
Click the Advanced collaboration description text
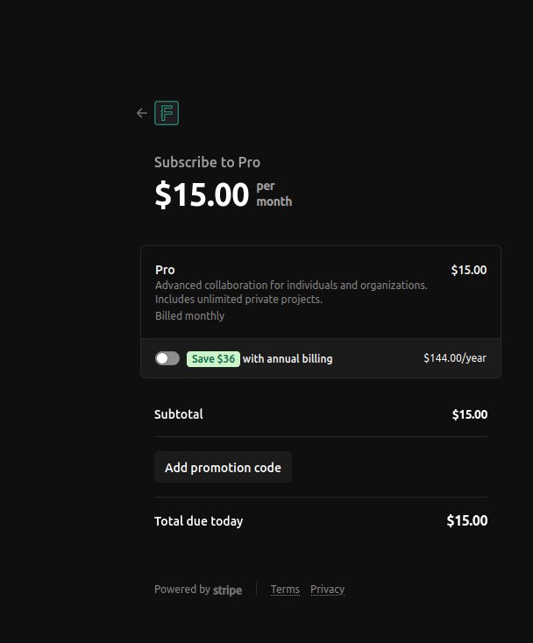pos(291,292)
